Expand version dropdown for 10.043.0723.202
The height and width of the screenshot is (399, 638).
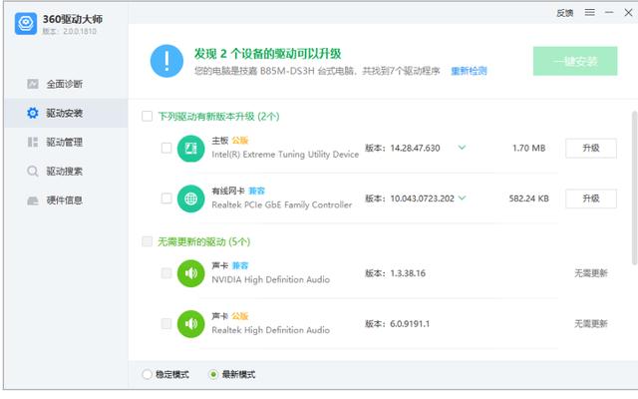tap(462, 198)
